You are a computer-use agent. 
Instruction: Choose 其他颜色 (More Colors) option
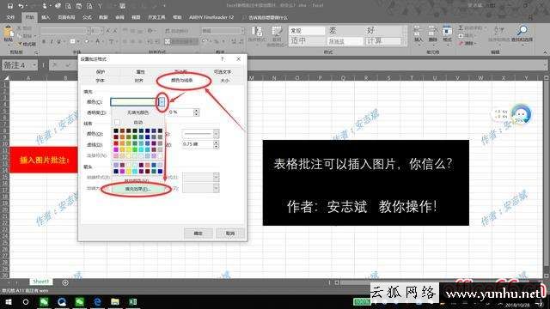click(x=137, y=180)
